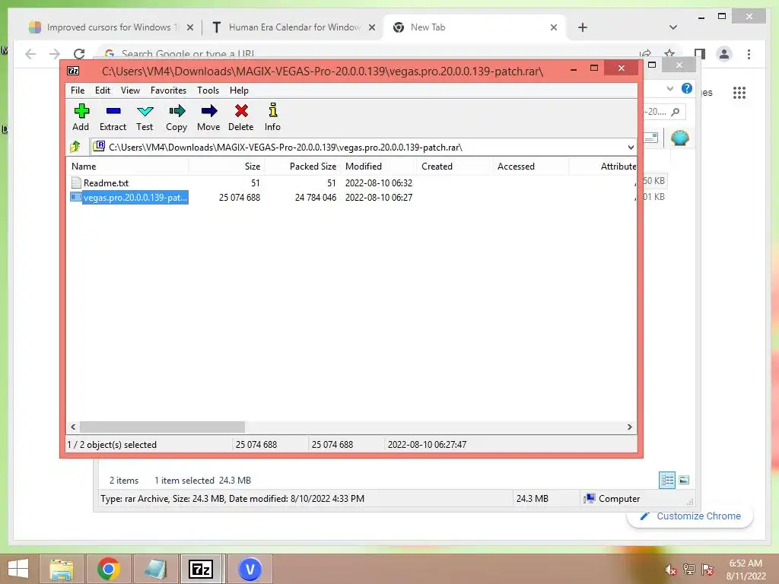Image resolution: width=779 pixels, height=584 pixels.
Task: Expand the Explorer ribbon chevron
Action: tap(669, 88)
